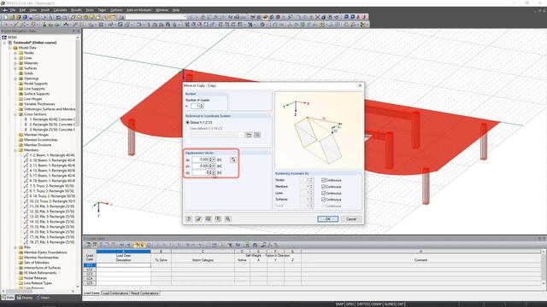Image resolution: width=547 pixels, height=307 pixels.
Task: Click the Delete X icon in main toolbar
Action: (x=317, y=17)
